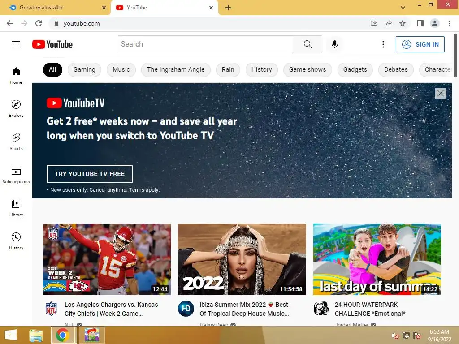Go to Home in the sidebar
The height and width of the screenshot is (344, 459).
[16, 75]
